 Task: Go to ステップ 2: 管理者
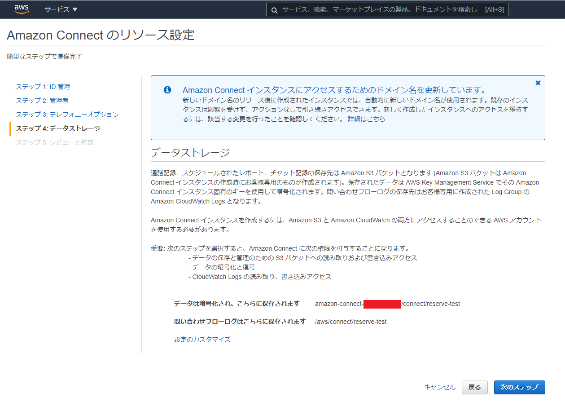click(42, 101)
